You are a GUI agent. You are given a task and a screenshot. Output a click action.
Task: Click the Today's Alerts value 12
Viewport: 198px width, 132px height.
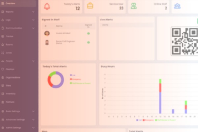[x=78, y=8]
